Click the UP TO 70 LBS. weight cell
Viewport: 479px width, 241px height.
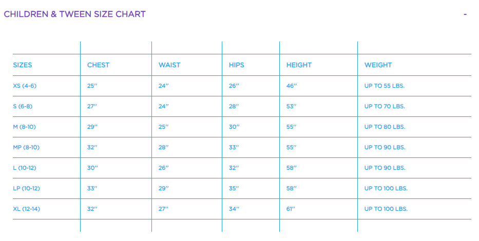[x=385, y=106]
